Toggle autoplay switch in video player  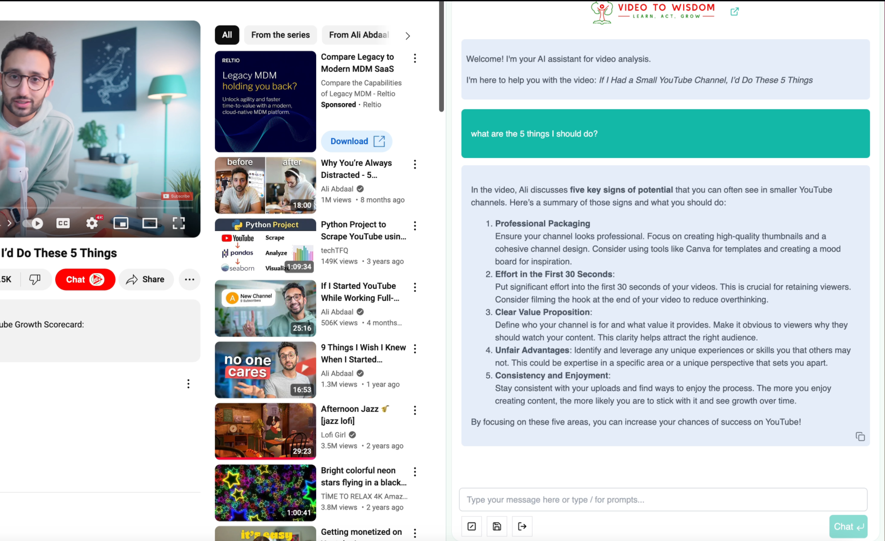tap(34, 223)
